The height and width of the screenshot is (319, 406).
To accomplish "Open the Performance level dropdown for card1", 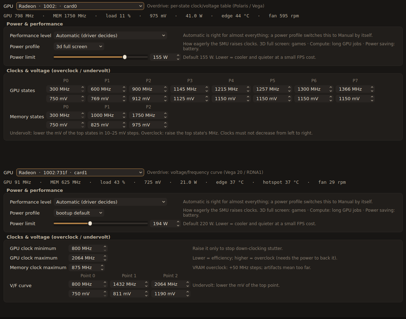I will pos(110,202).
